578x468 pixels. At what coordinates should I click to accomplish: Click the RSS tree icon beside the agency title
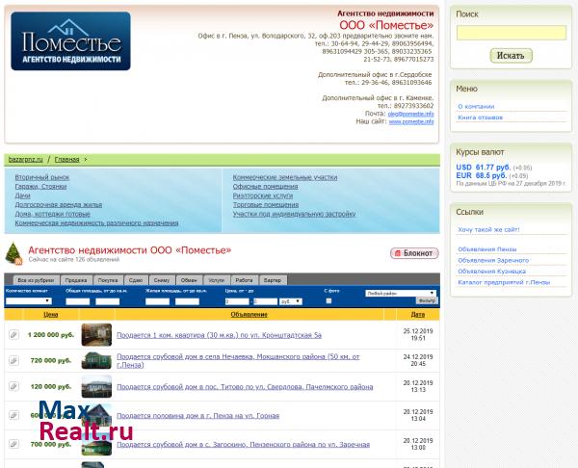[x=14, y=253]
